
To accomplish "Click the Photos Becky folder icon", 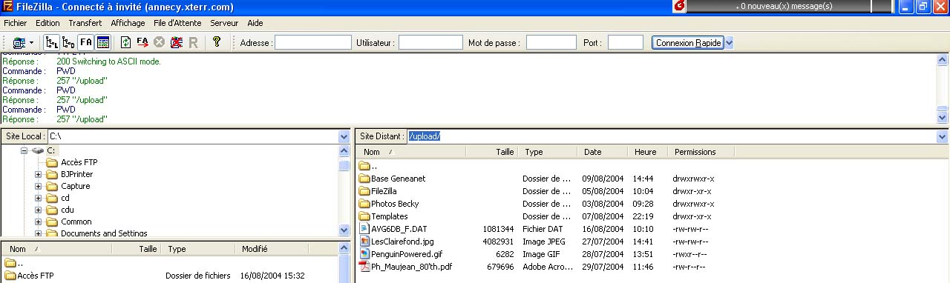I will [364, 204].
